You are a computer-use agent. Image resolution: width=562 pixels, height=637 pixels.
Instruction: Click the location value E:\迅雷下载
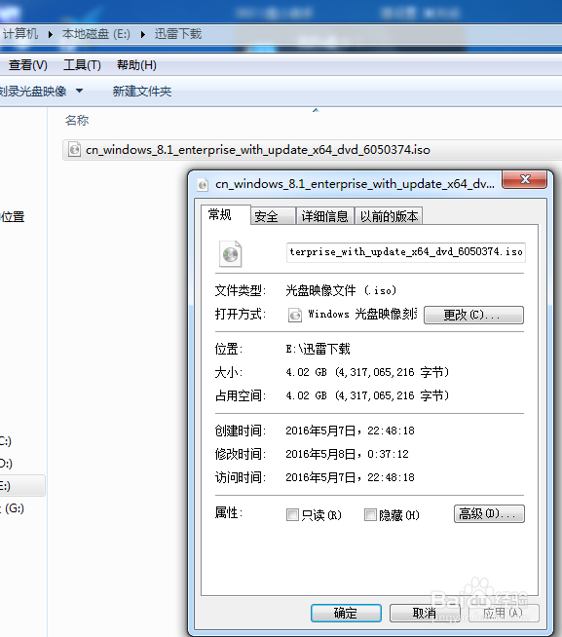[x=318, y=349]
